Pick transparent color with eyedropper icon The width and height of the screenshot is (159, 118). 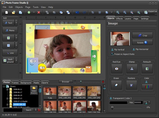[147, 102]
